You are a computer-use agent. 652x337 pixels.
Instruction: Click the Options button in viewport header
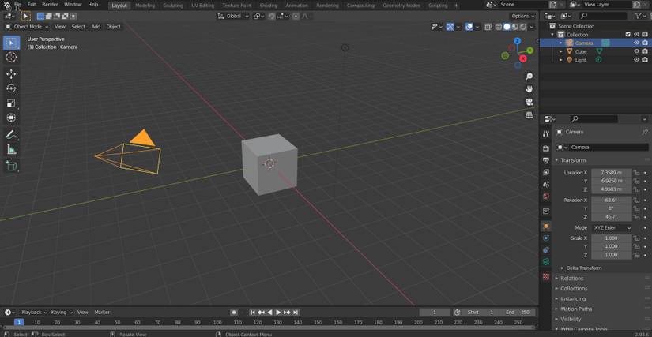pos(522,16)
